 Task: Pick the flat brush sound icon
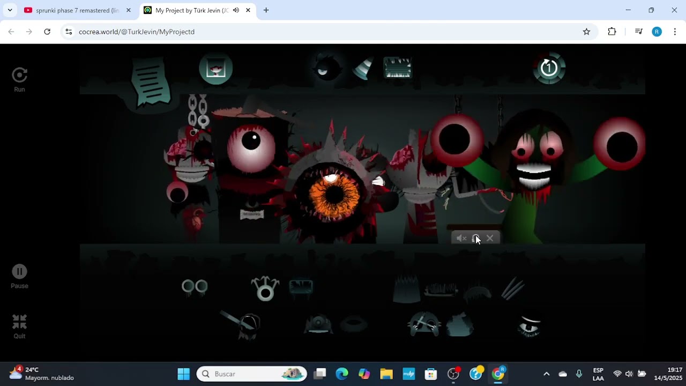[x=441, y=290]
